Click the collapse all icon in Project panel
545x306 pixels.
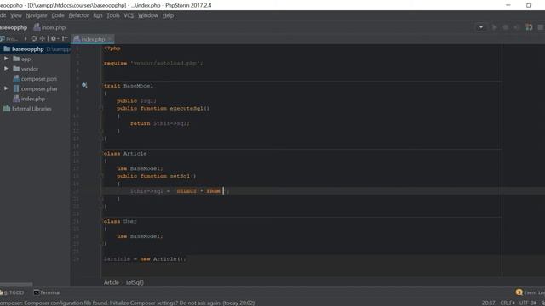pyautogui.click(x=42, y=39)
